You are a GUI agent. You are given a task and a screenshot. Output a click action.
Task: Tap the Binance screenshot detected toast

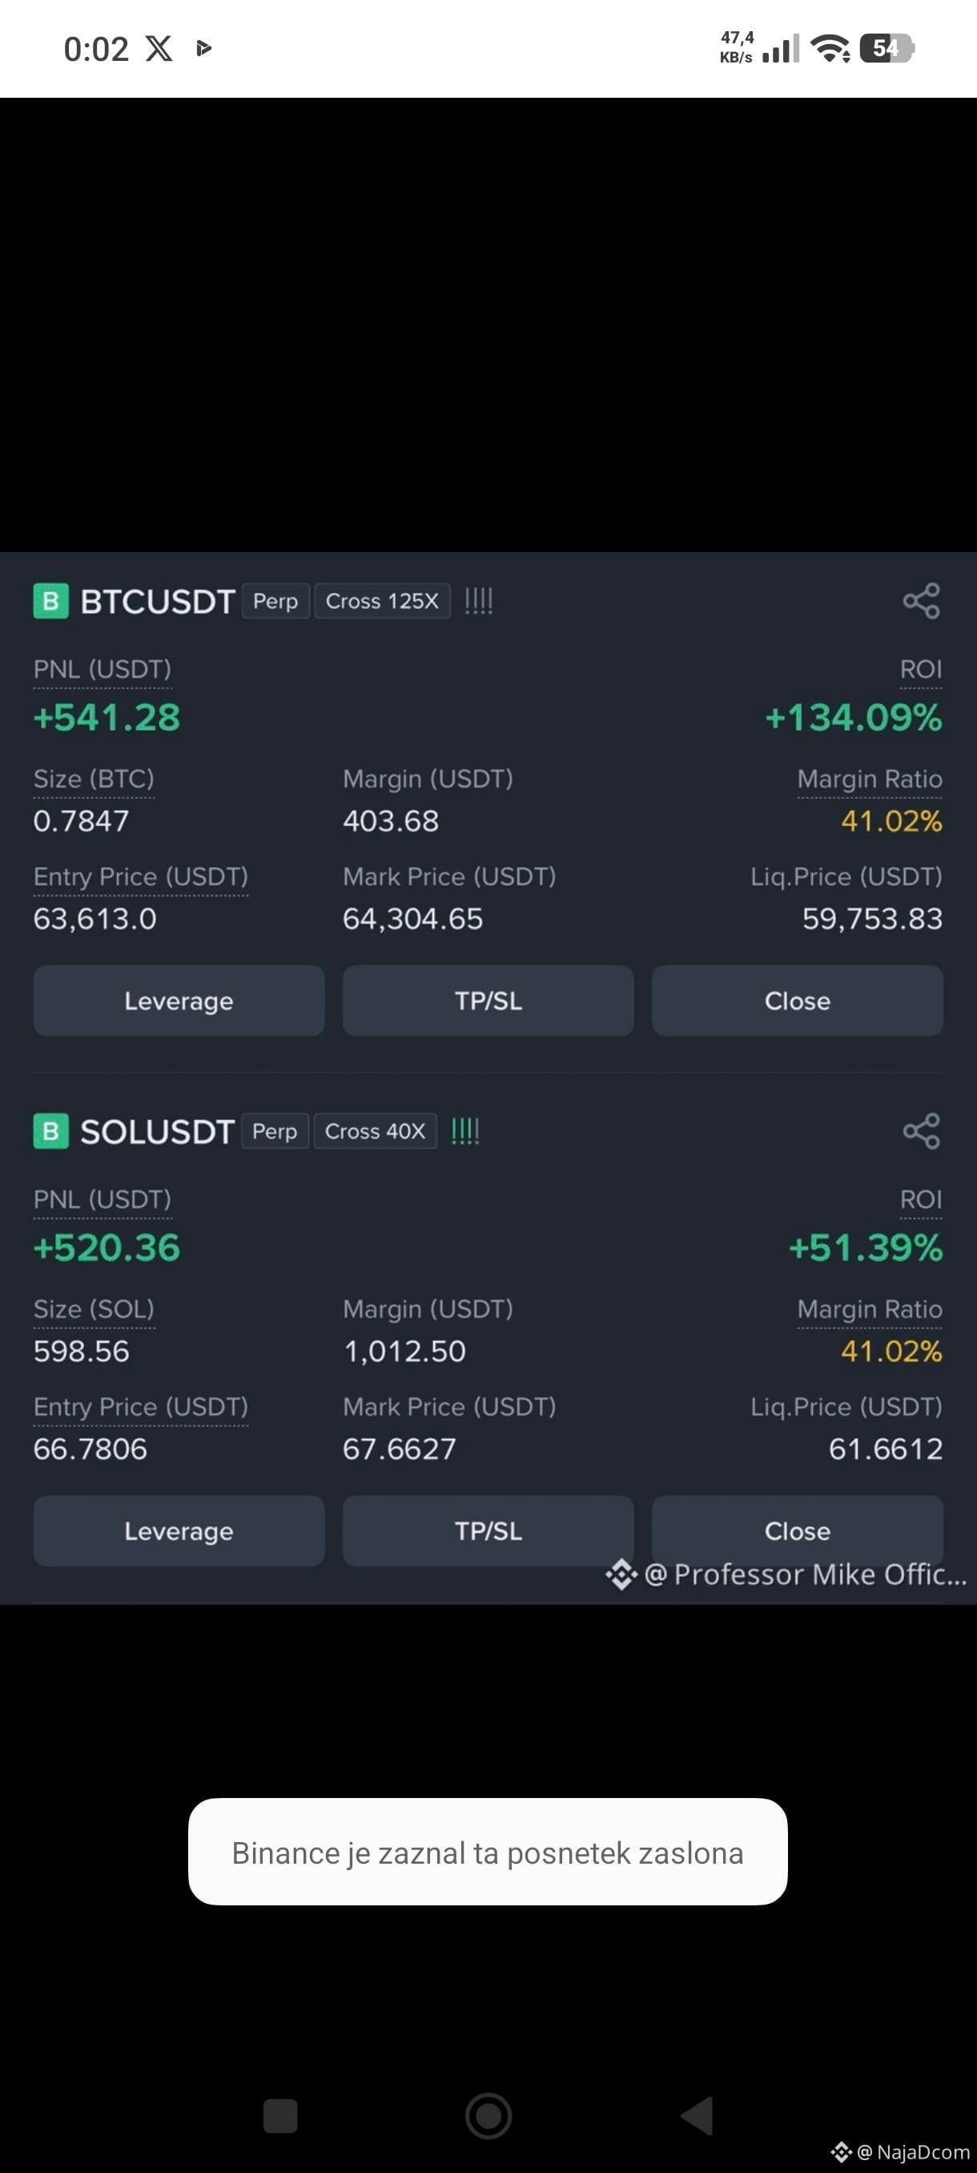coord(488,1852)
